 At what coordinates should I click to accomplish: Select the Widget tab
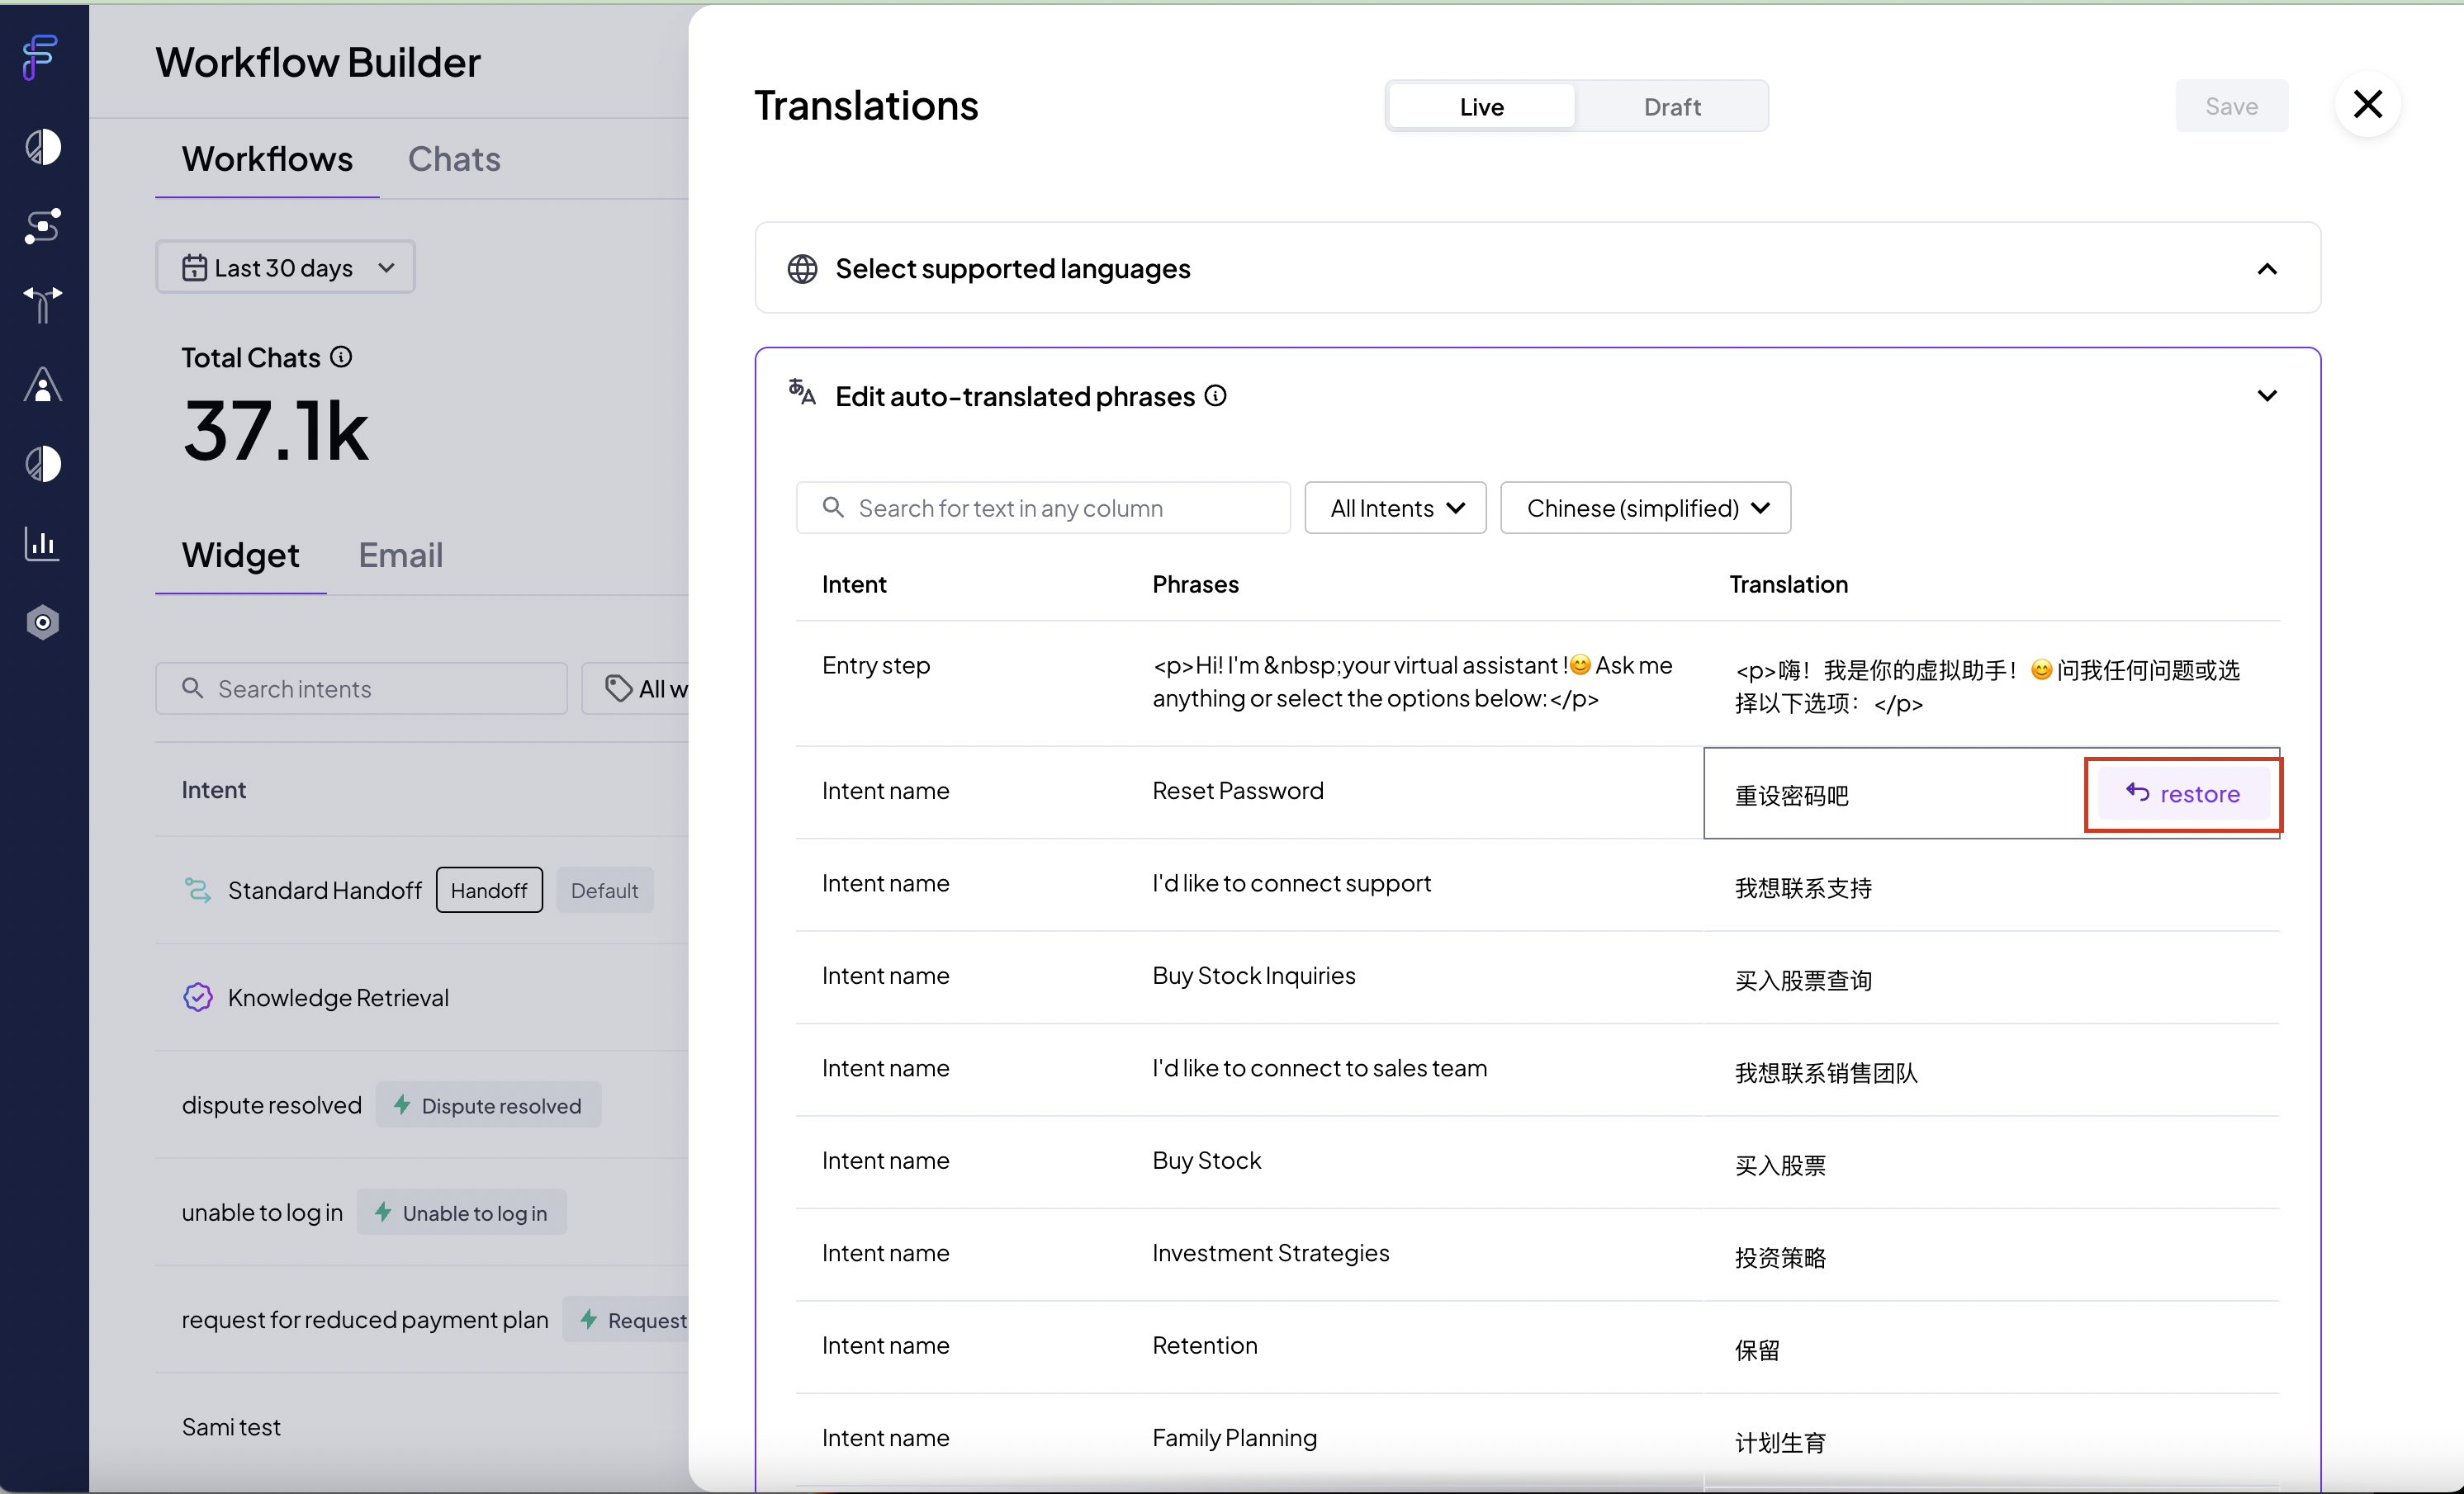pyautogui.click(x=240, y=555)
